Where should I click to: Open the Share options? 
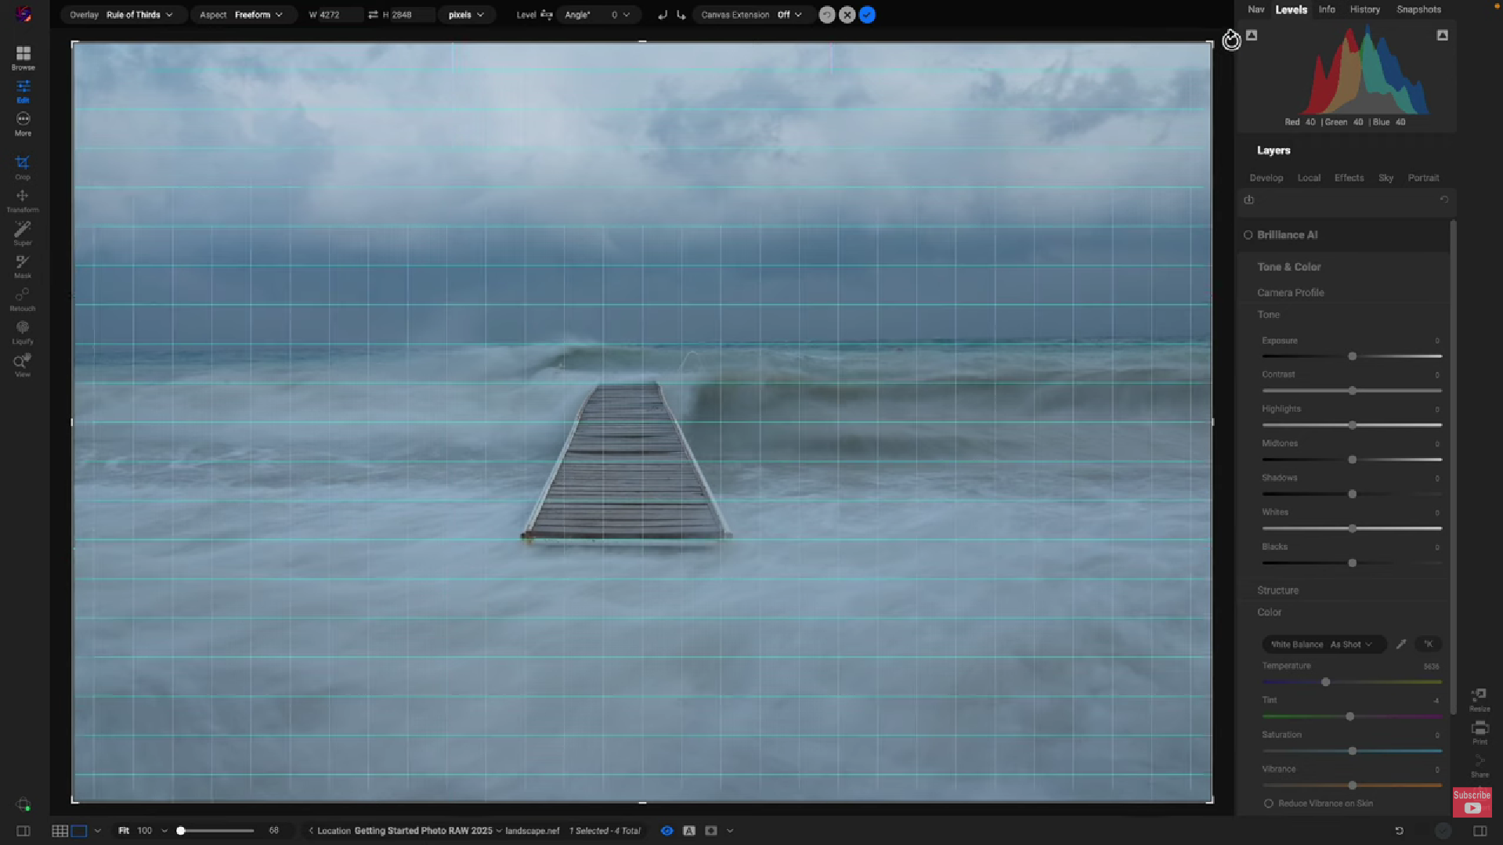tap(1479, 765)
